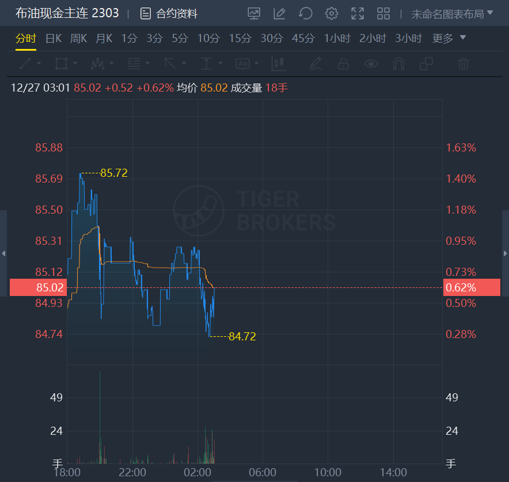Screen dimensions: 509x482
Task: Select the 1小时 timeframe
Action: coord(337,39)
